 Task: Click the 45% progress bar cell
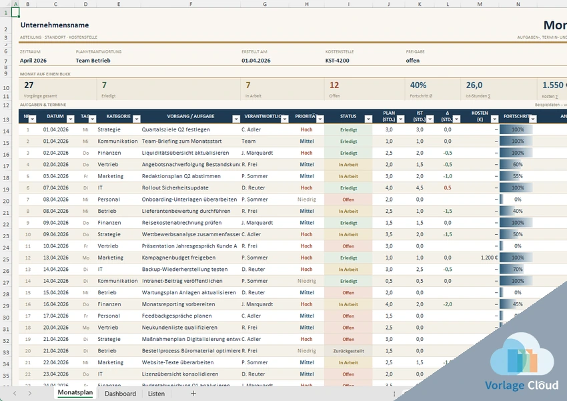[x=518, y=304]
